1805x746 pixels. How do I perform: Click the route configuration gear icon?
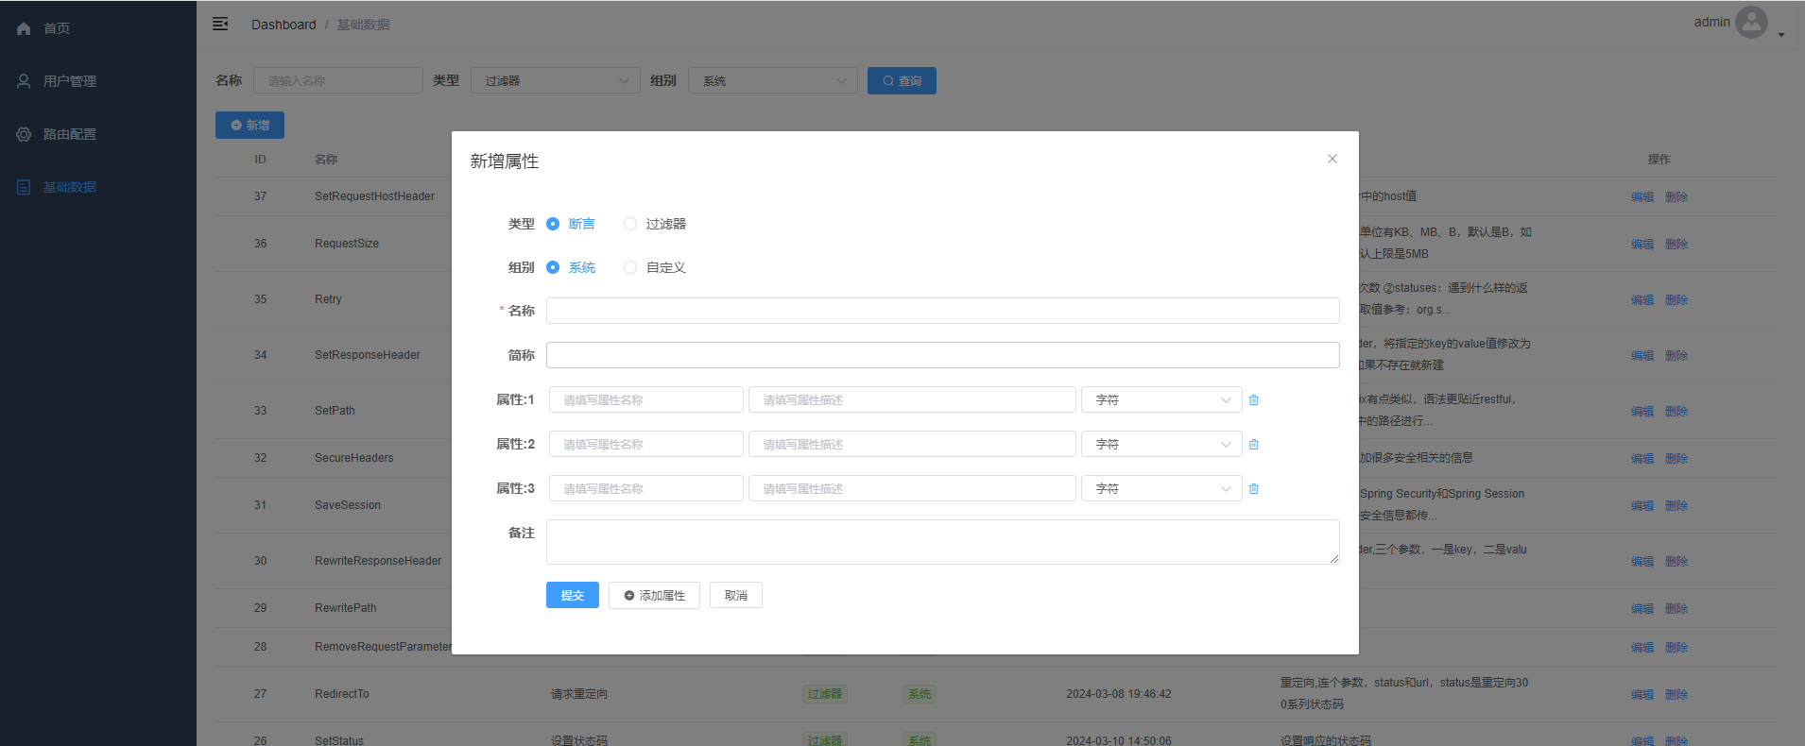click(24, 134)
